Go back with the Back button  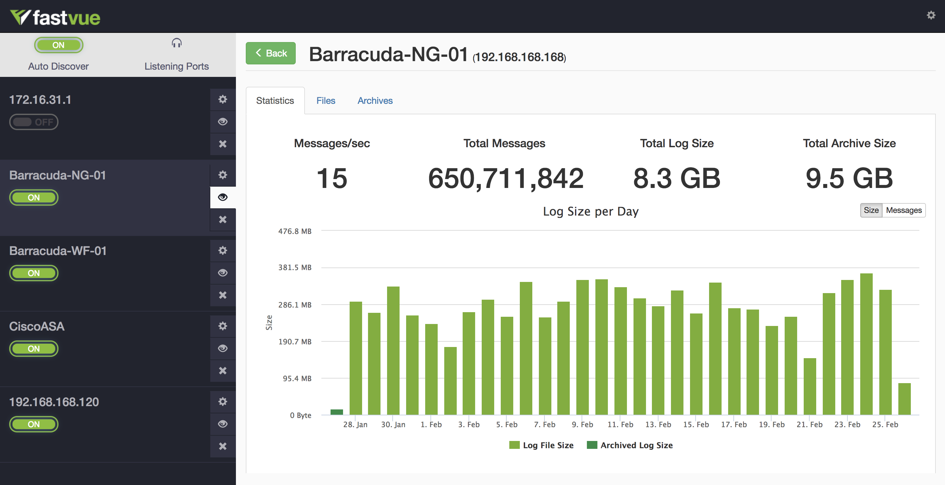pyautogui.click(x=271, y=53)
